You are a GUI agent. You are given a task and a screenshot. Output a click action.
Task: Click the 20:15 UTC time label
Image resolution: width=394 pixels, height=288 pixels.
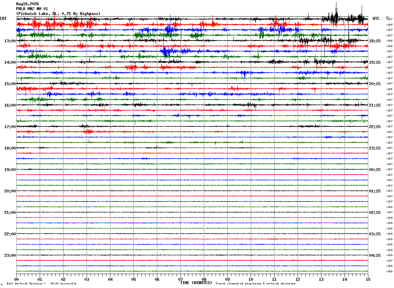[374, 84]
